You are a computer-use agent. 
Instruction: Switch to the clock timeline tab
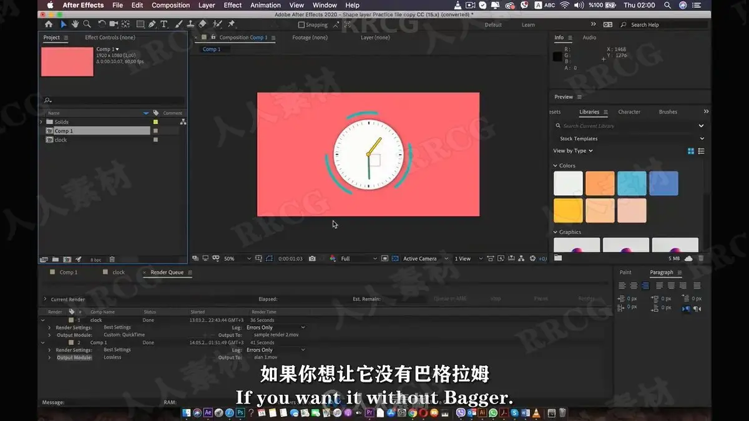118,273
